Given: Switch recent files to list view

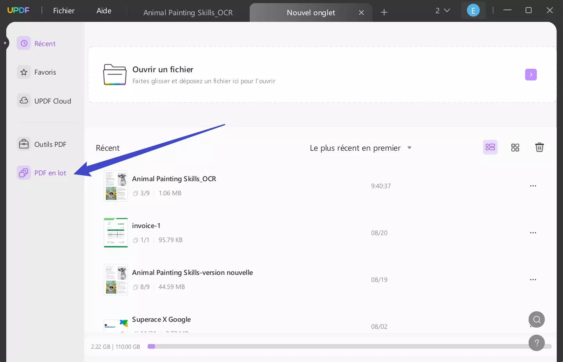Looking at the screenshot, I should point(490,147).
